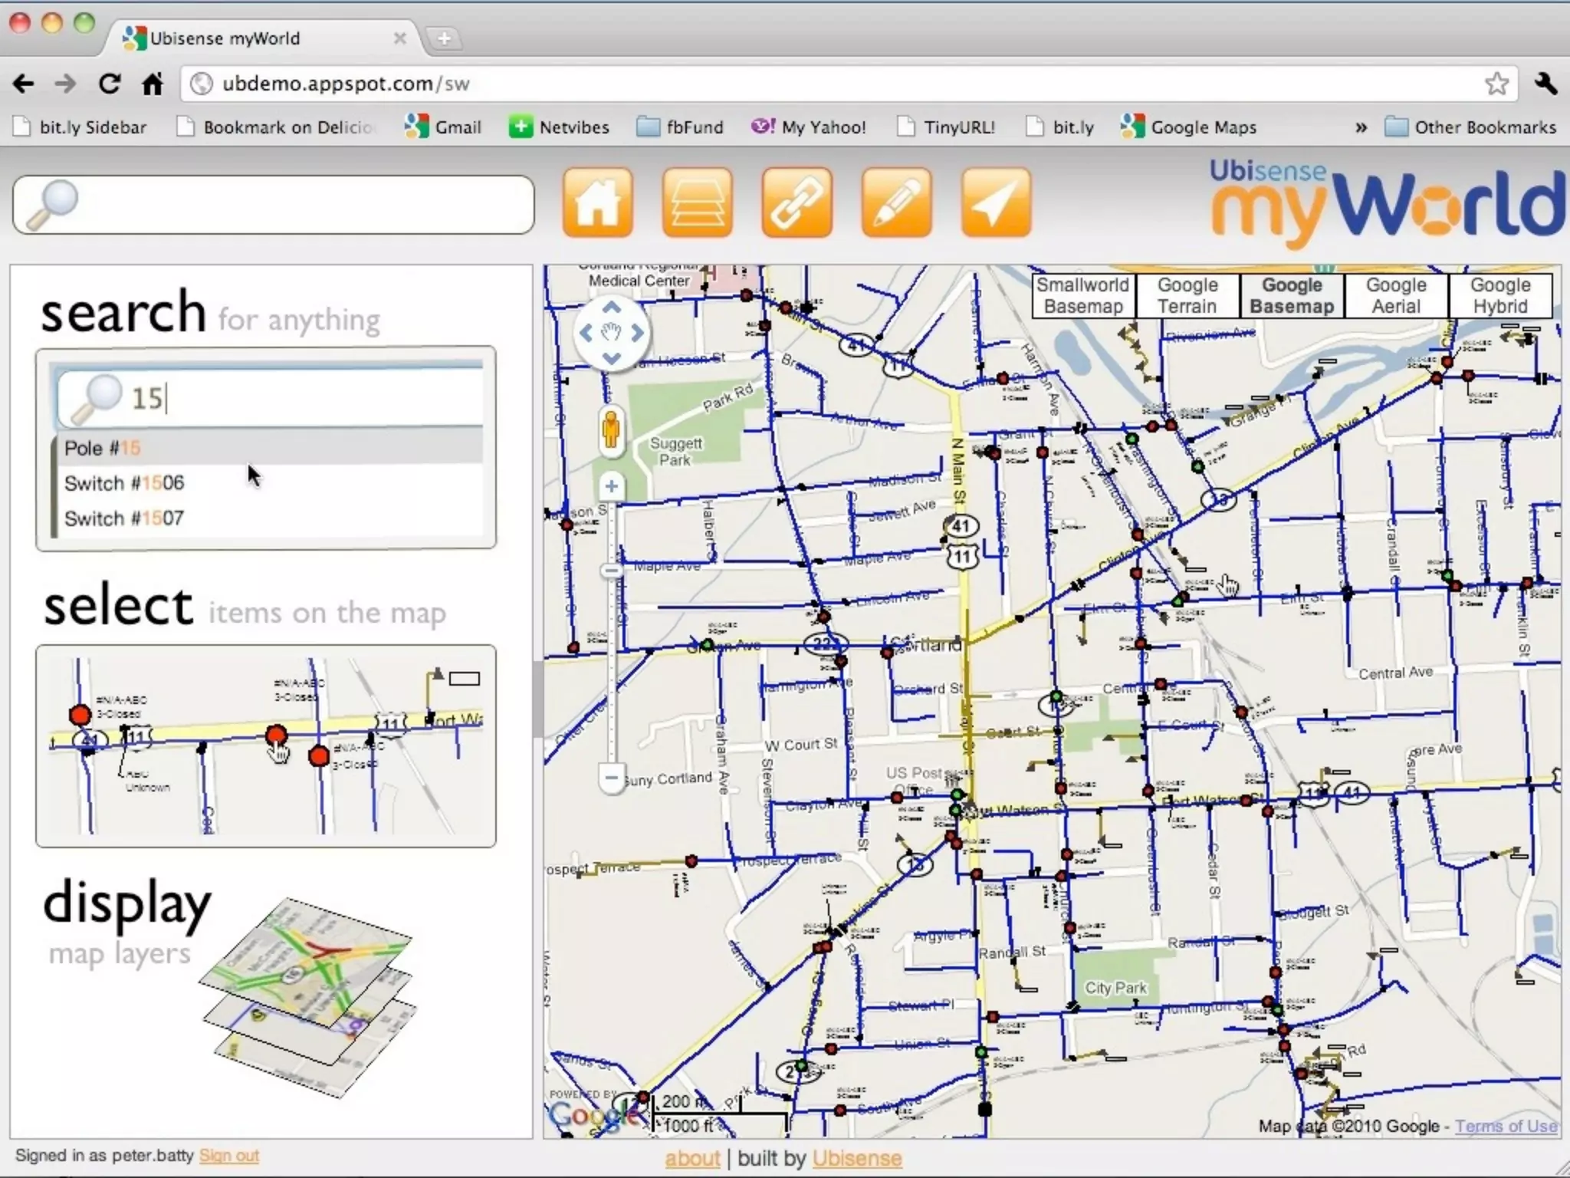Screen dimensions: 1570x1178
Task: Click the orange chain Link button
Action: pyautogui.click(x=796, y=202)
